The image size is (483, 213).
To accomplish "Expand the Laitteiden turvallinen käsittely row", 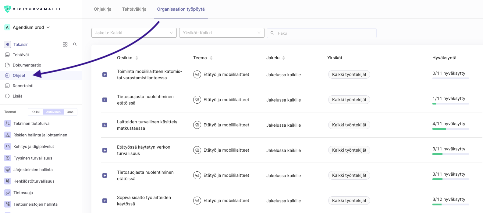I will point(105,125).
